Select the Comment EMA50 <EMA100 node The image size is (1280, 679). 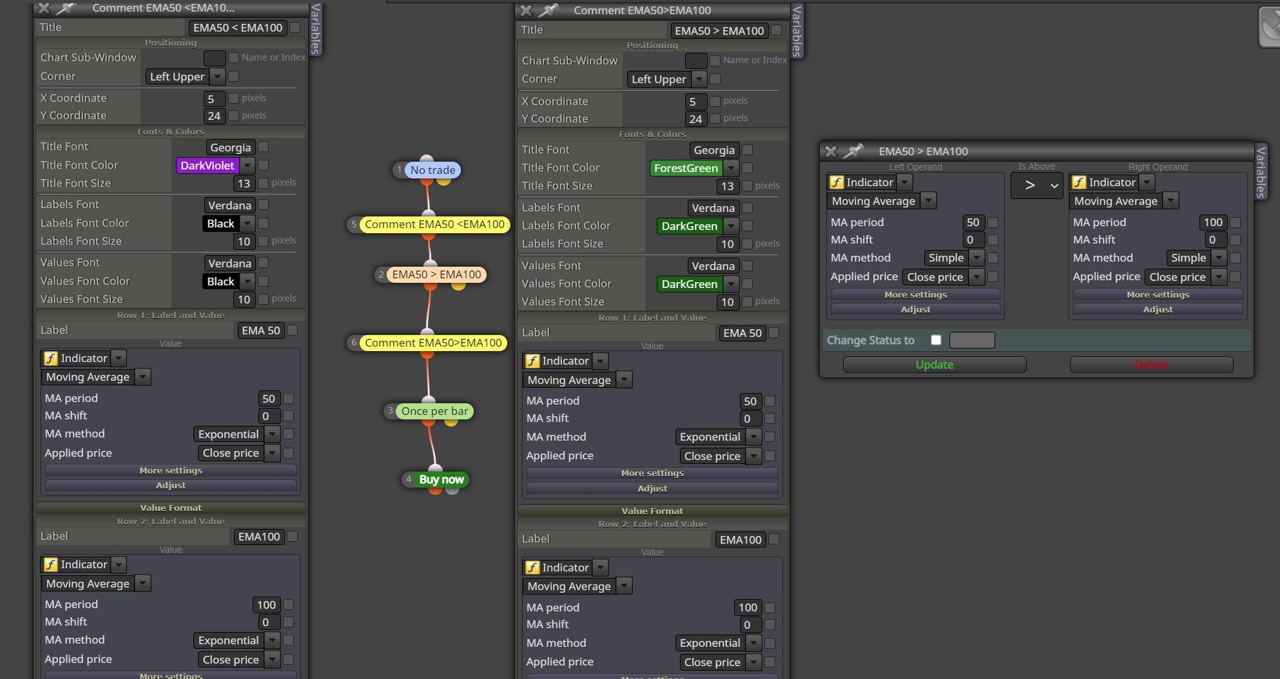tap(434, 224)
